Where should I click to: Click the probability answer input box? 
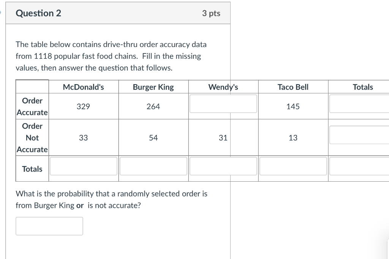coord(49,226)
